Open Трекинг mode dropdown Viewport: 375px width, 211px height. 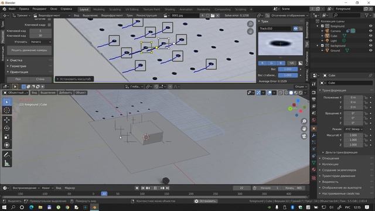coord(21,15)
